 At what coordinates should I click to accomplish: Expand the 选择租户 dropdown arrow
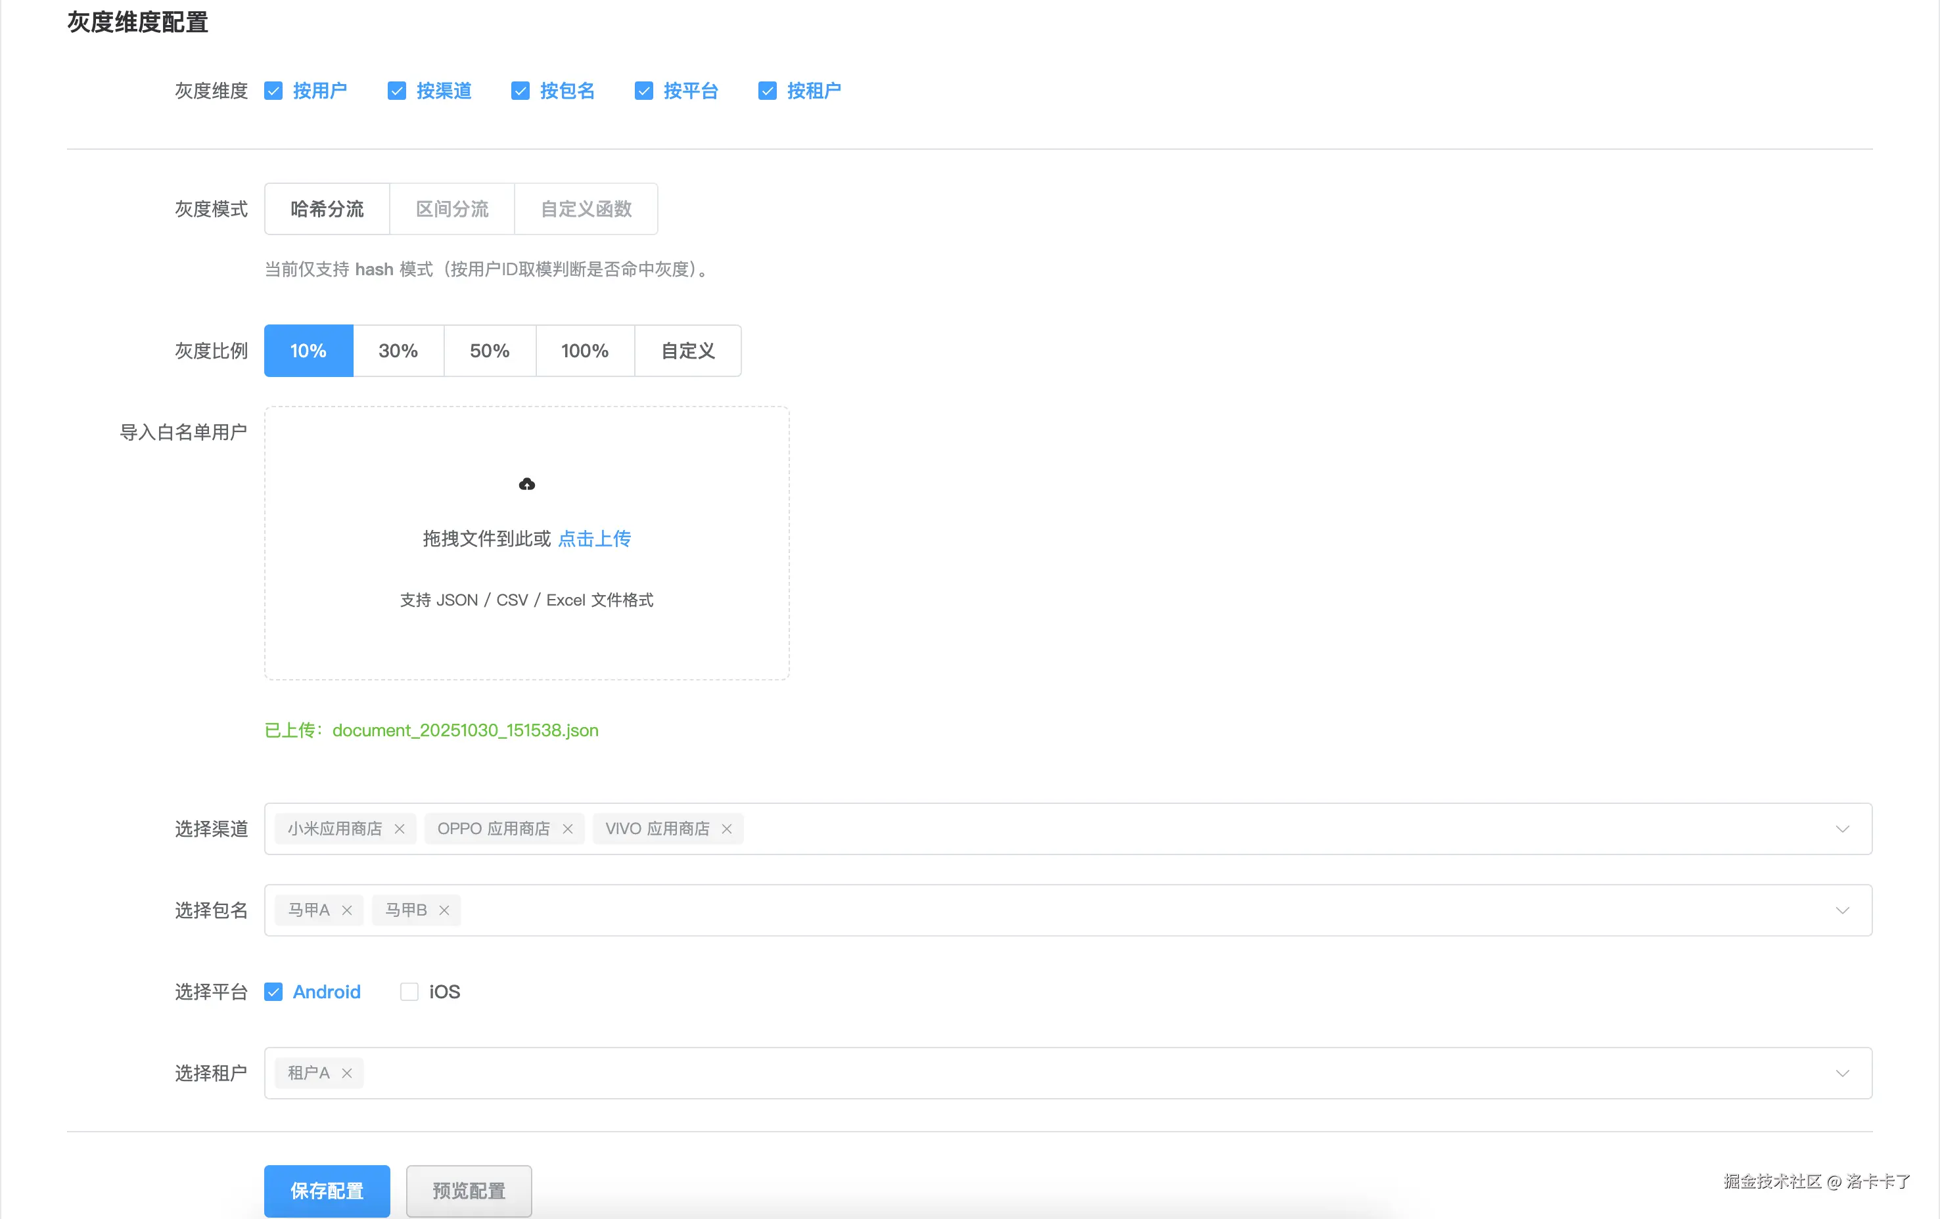pos(1841,1073)
